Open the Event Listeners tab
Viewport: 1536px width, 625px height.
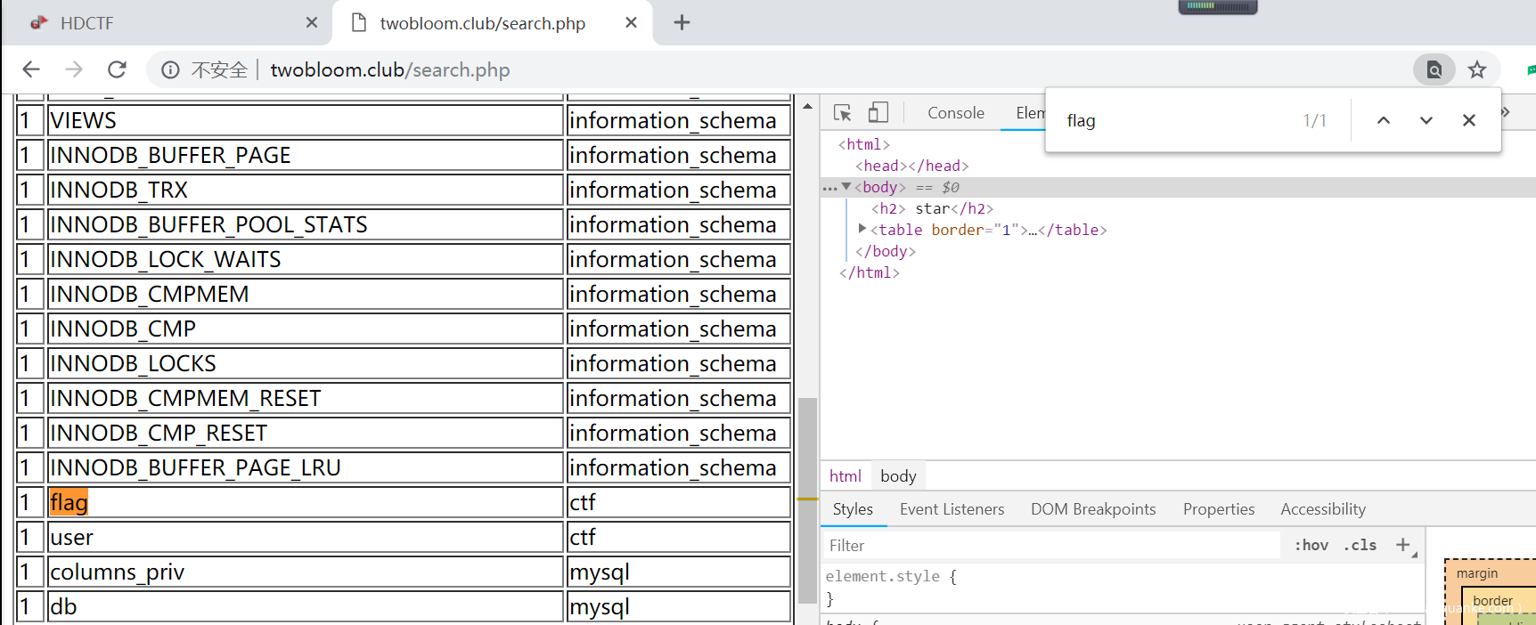click(x=952, y=509)
